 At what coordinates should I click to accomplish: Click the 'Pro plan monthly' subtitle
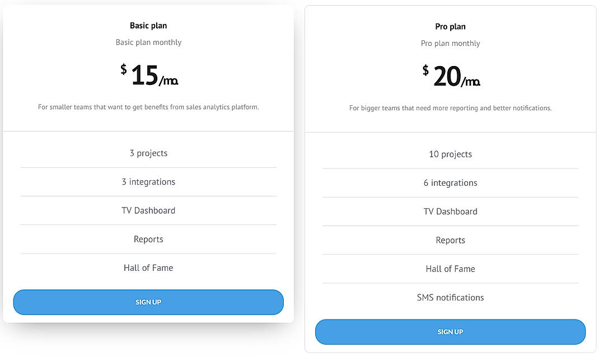pyautogui.click(x=450, y=43)
